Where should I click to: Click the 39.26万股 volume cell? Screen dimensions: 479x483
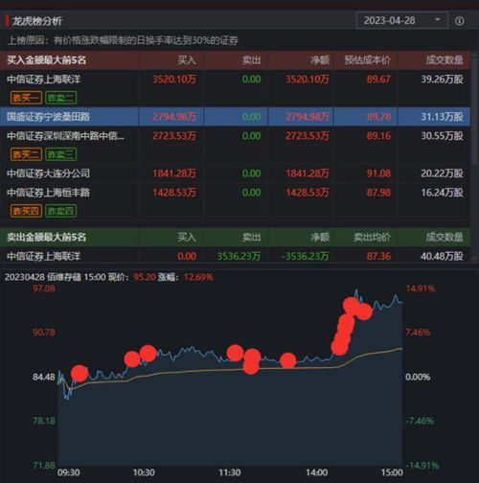coord(442,80)
